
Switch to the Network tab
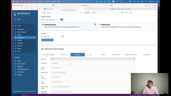point(77,55)
